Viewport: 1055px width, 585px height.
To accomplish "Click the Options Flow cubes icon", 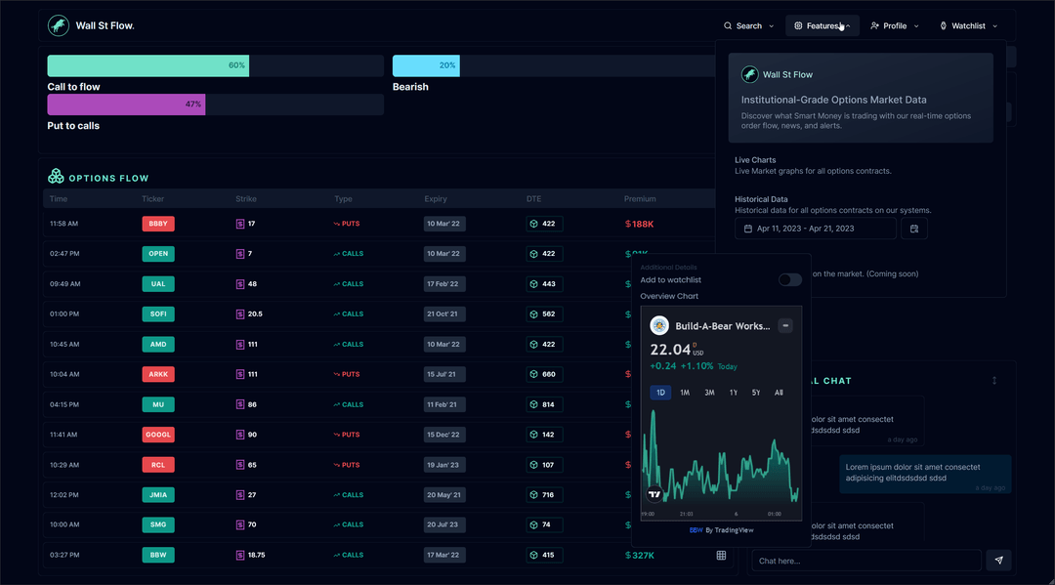I will point(56,177).
